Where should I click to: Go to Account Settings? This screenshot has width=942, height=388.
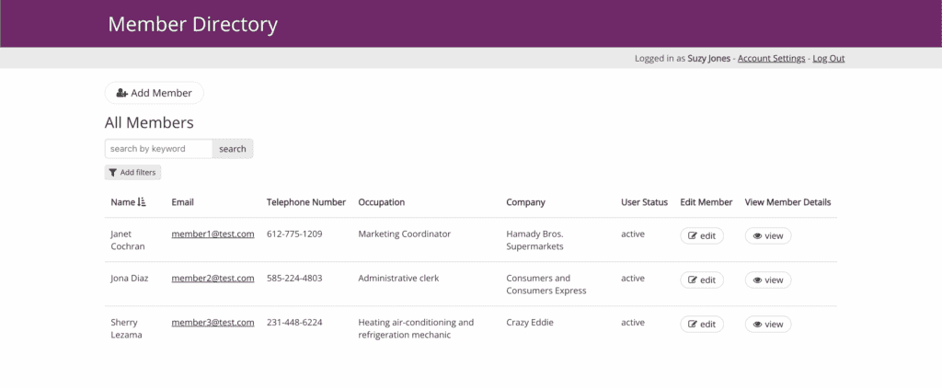point(771,58)
